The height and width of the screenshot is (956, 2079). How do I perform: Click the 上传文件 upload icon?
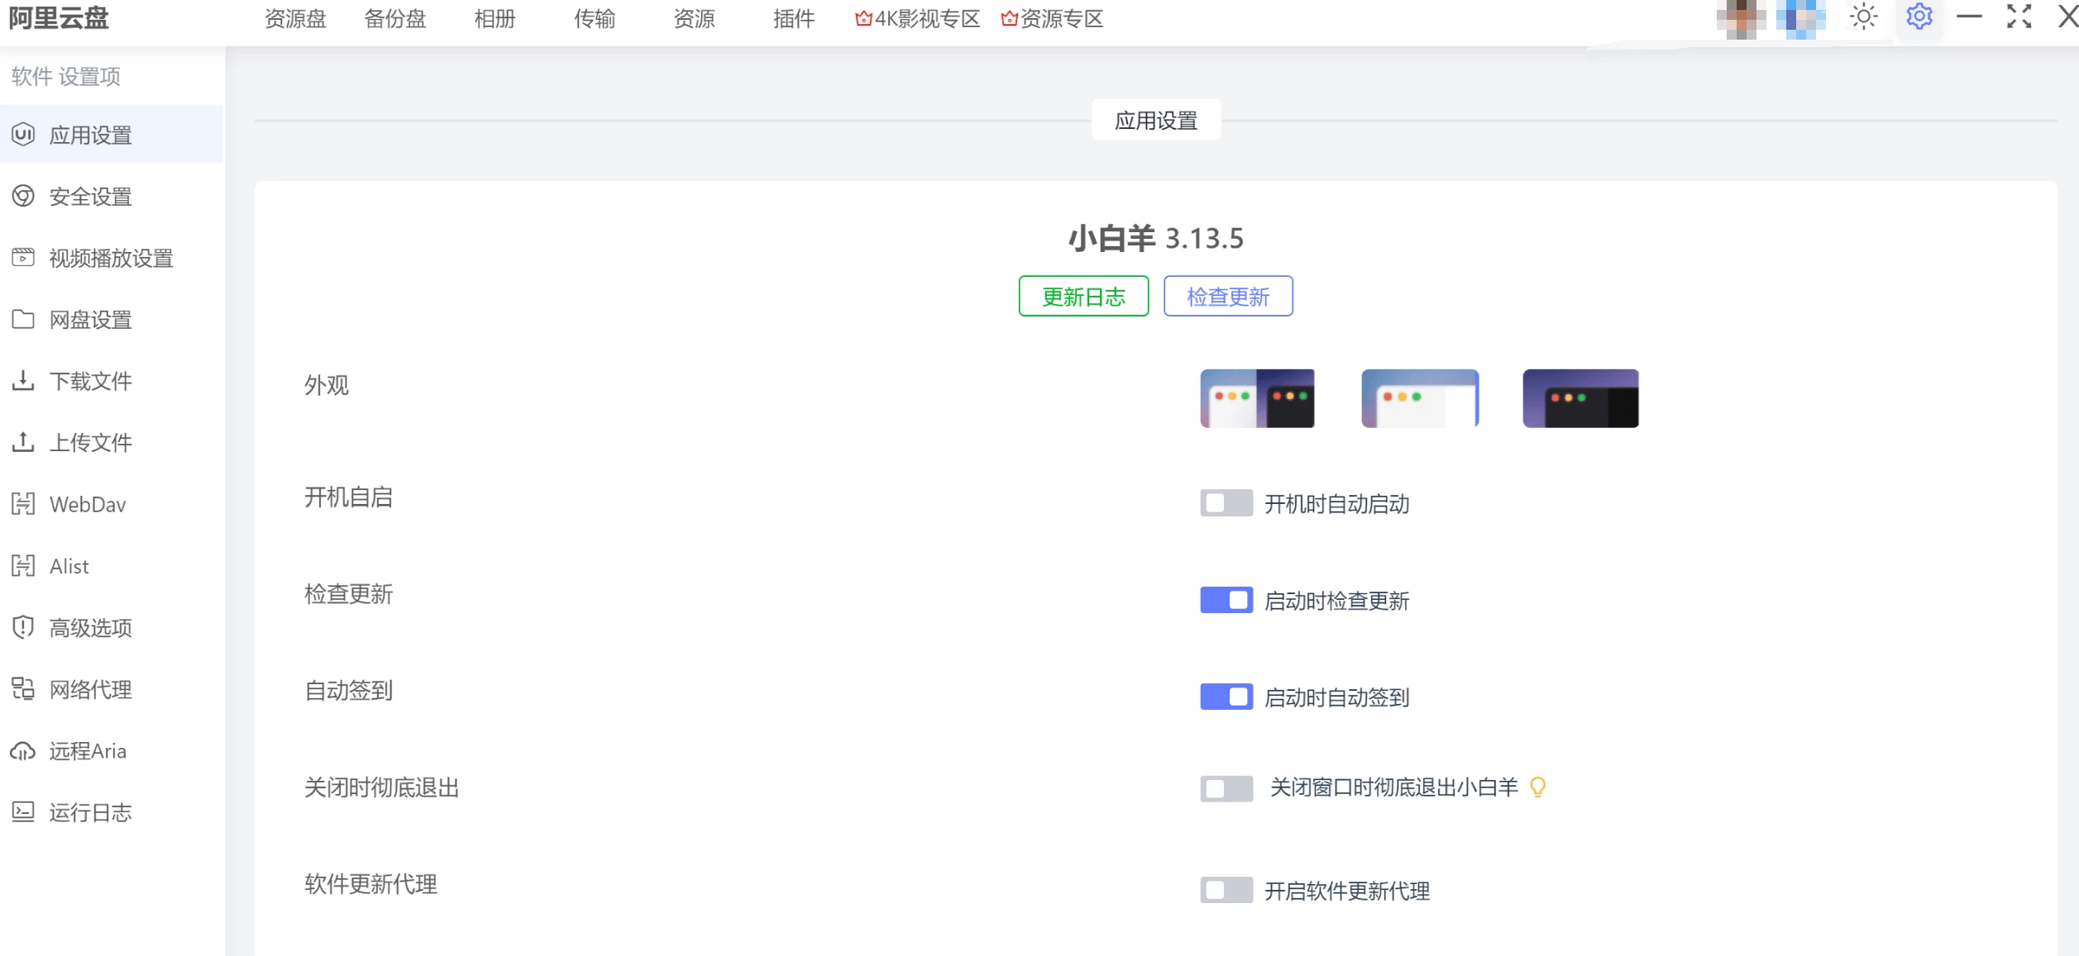click(23, 442)
